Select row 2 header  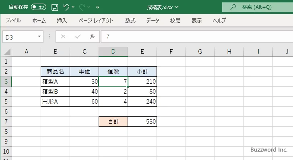(6, 72)
